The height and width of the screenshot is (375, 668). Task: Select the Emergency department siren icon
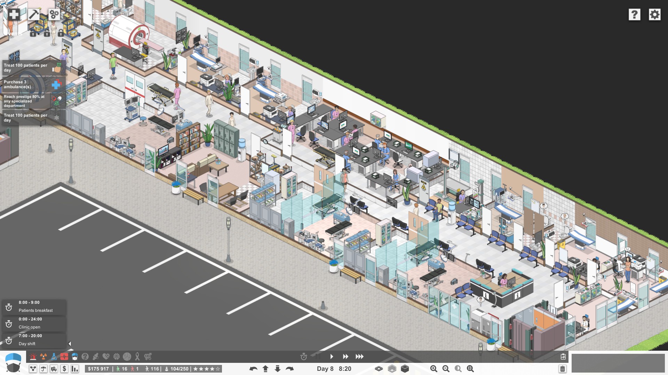pos(33,357)
